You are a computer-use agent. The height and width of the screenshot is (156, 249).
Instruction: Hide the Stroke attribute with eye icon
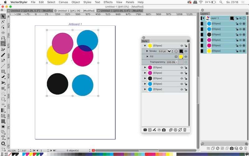(x=186, y=51)
